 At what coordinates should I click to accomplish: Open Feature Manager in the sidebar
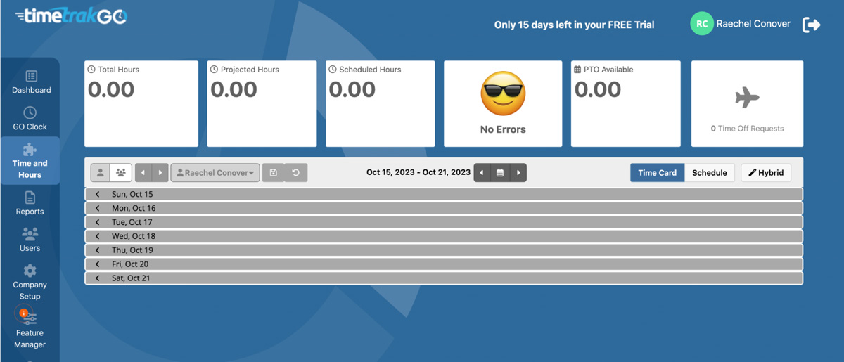(x=30, y=330)
